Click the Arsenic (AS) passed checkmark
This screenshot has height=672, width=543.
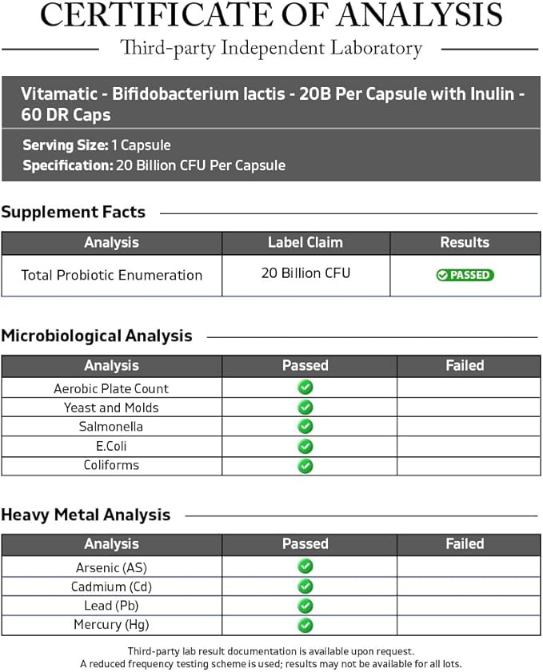(x=305, y=567)
